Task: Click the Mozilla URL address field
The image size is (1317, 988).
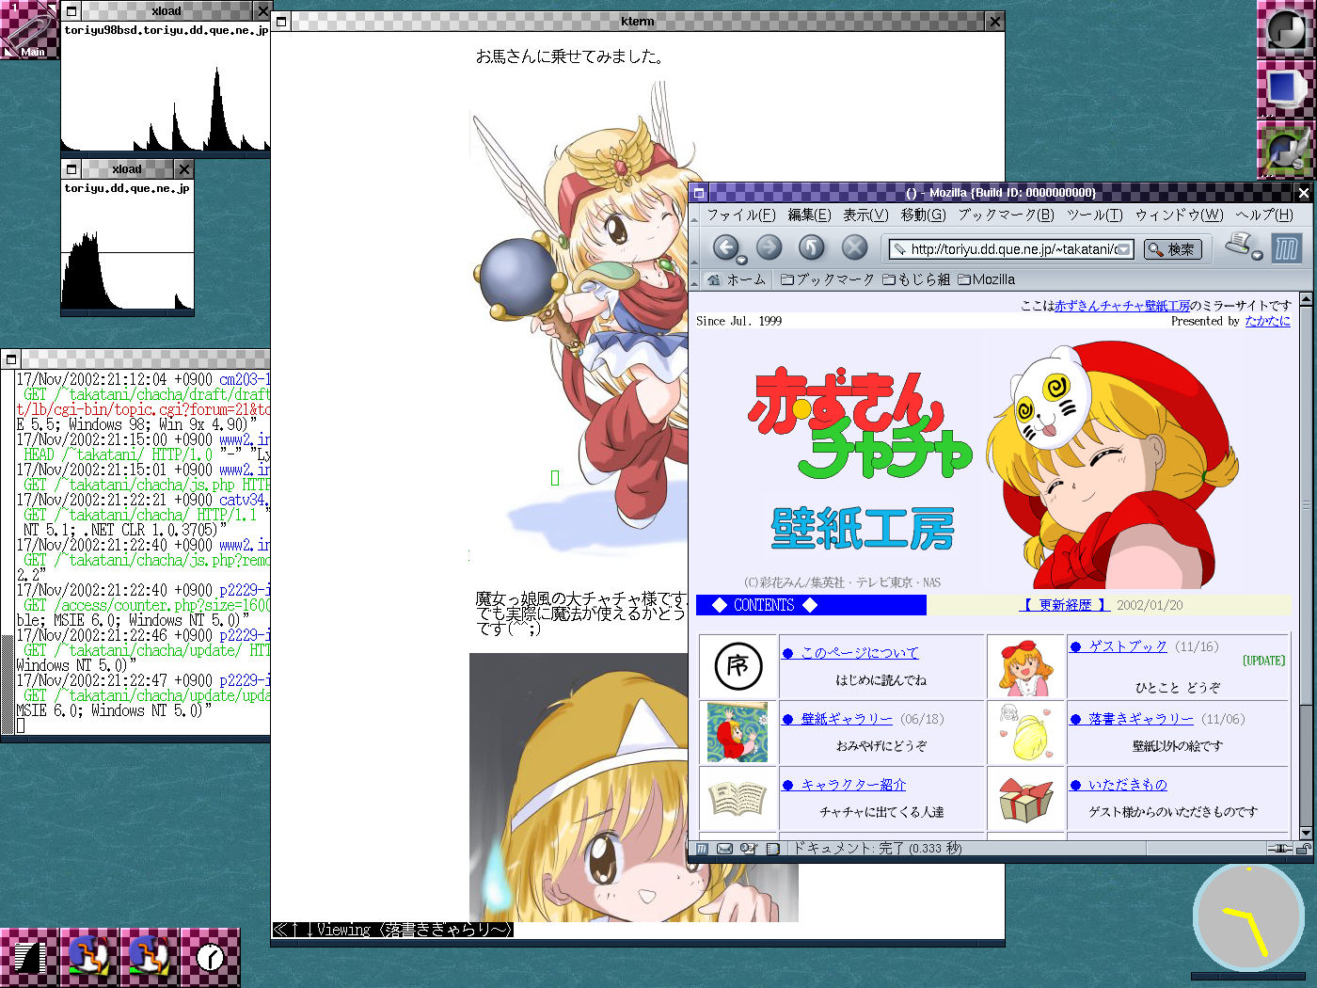Action: [1011, 249]
